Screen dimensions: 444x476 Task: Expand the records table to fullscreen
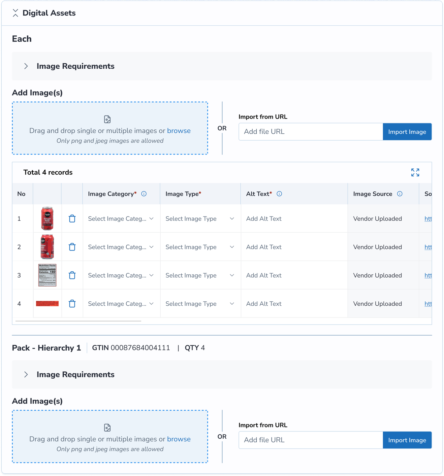pyautogui.click(x=415, y=172)
